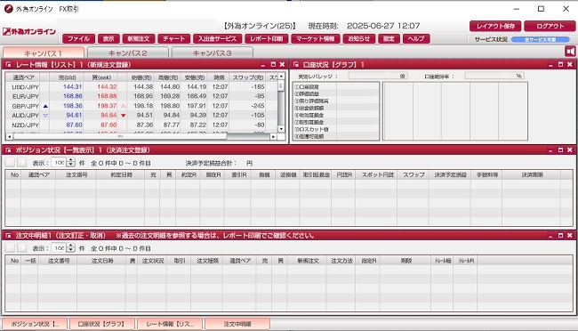Maximize the ポジション状況 panel
578x331 pixels.
click(x=560, y=150)
